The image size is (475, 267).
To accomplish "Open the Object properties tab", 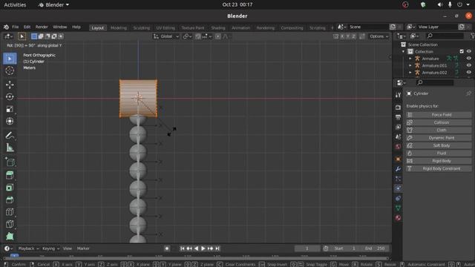I will click(398, 159).
